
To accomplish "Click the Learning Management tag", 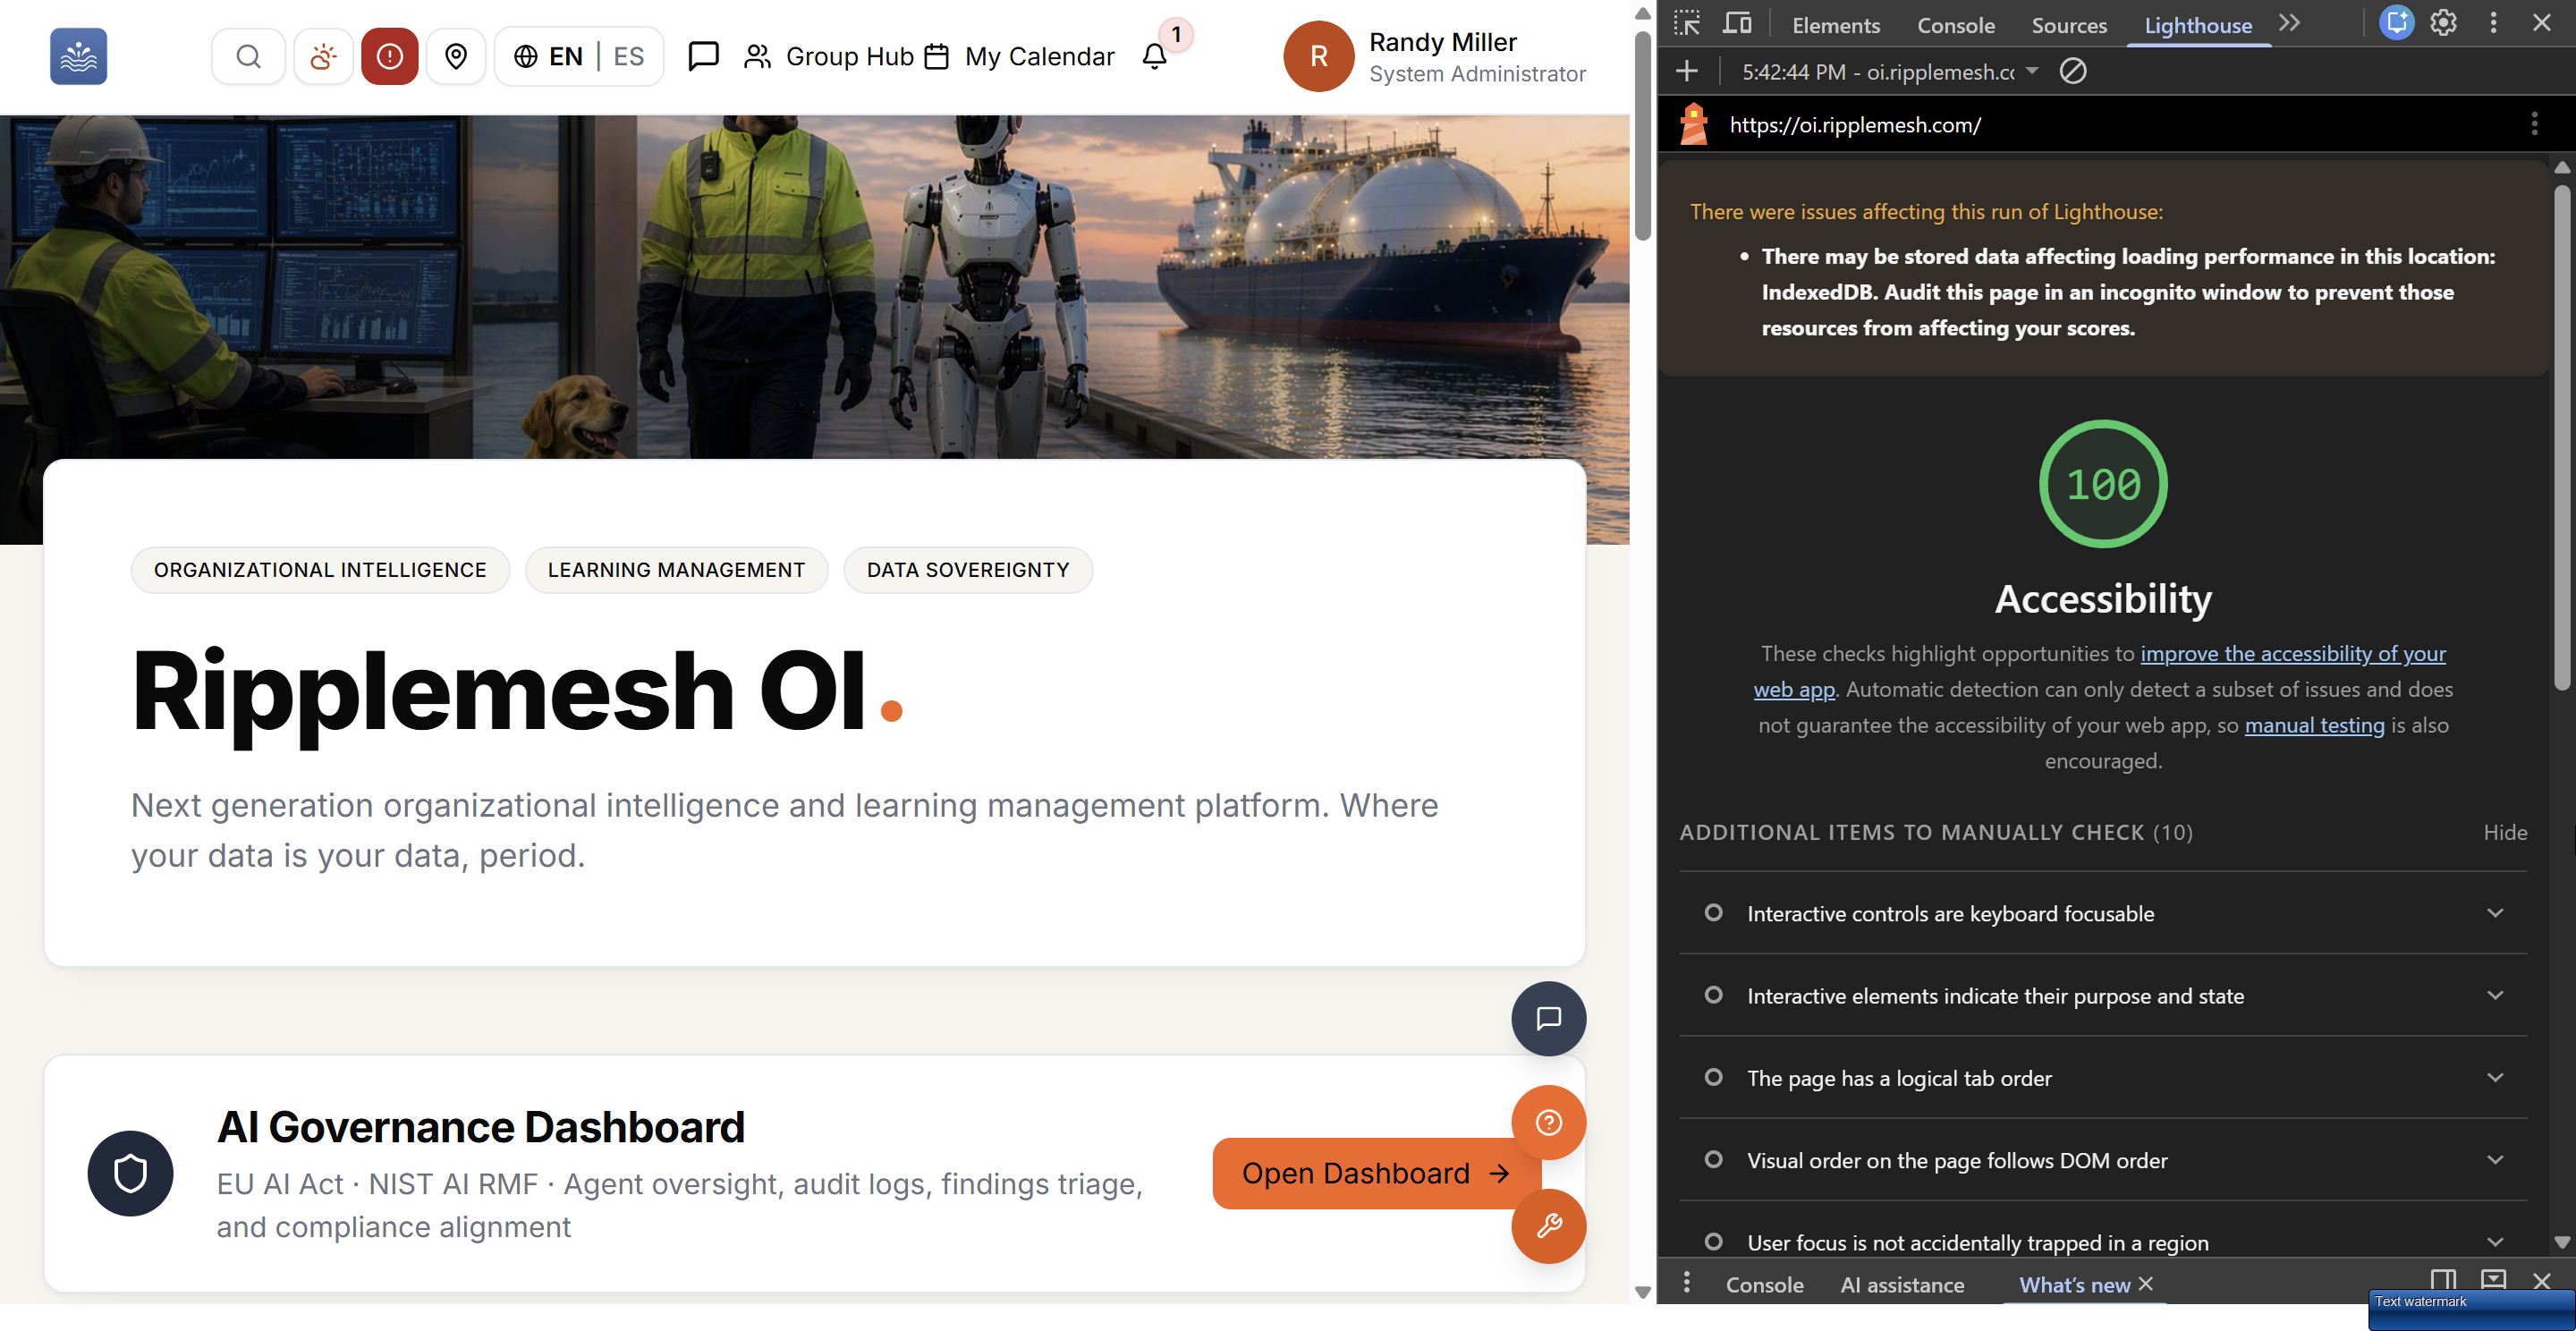I will point(676,569).
